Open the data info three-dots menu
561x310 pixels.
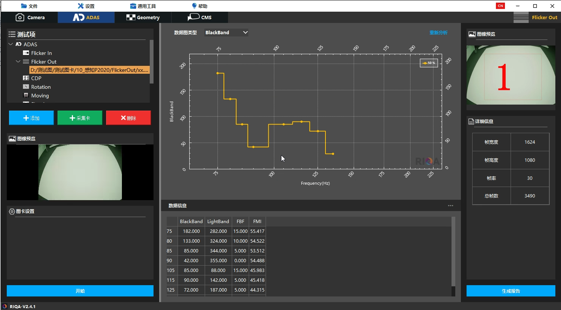[x=450, y=206]
